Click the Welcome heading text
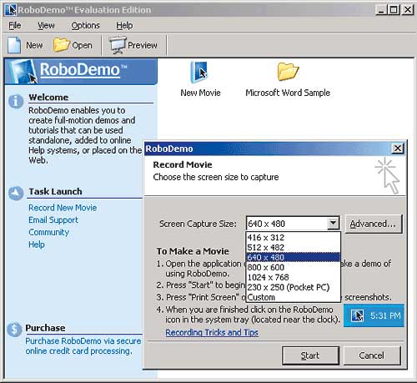The height and width of the screenshot is (383, 417). pos(48,97)
